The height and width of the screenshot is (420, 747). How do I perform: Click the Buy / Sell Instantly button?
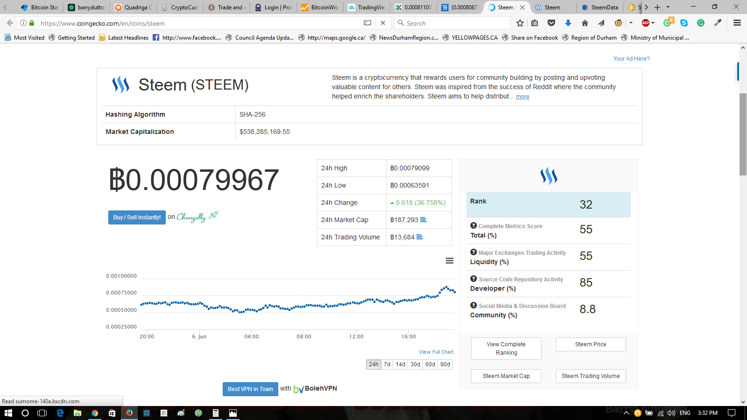(137, 217)
